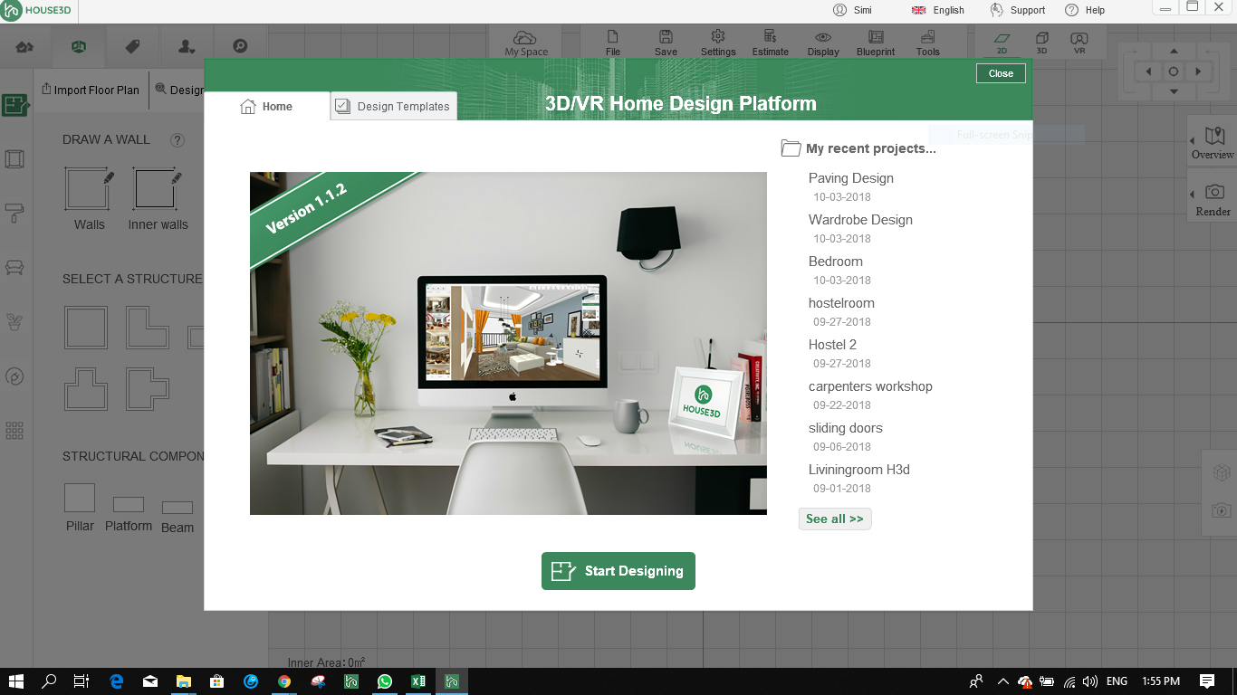Close the welcome dialog
The width and height of the screenshot is (1237, 695).
pos(1001,73)
